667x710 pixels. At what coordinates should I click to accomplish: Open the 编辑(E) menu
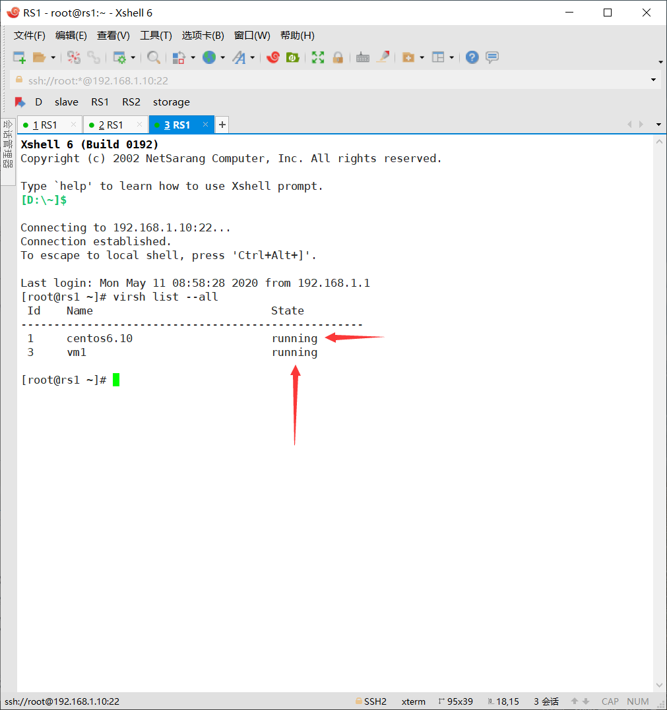[71, 36]
